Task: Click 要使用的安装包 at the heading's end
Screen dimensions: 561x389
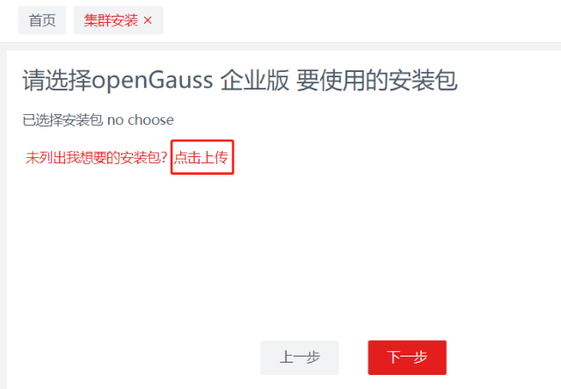Action: click(x=376, y=81)
